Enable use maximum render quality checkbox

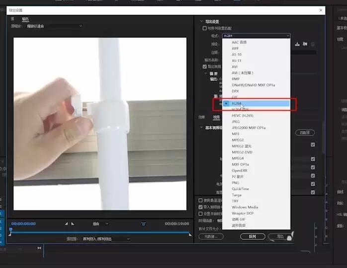click(200, 200)
